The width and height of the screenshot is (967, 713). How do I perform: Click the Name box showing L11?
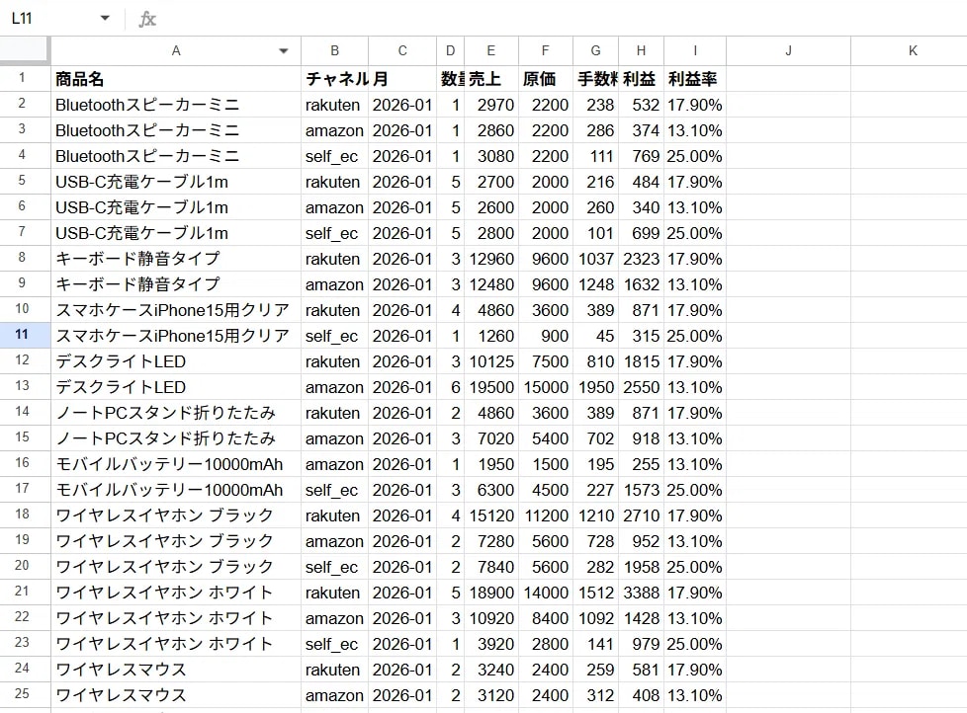point(49,18)
